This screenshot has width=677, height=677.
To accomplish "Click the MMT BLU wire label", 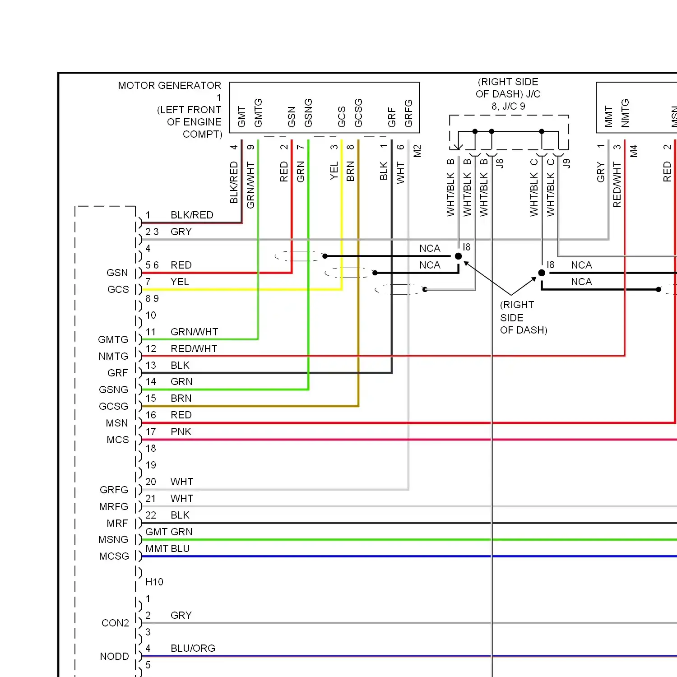I will click(x=167, y=548).
